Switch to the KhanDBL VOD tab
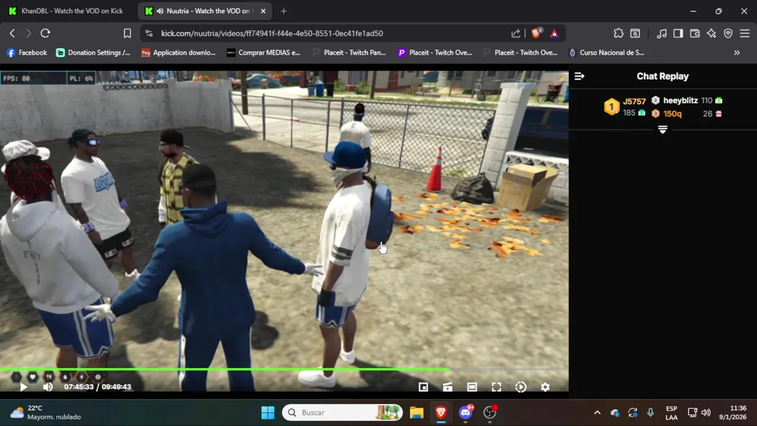This screenshot has width=757, height=426. (66, 11)
